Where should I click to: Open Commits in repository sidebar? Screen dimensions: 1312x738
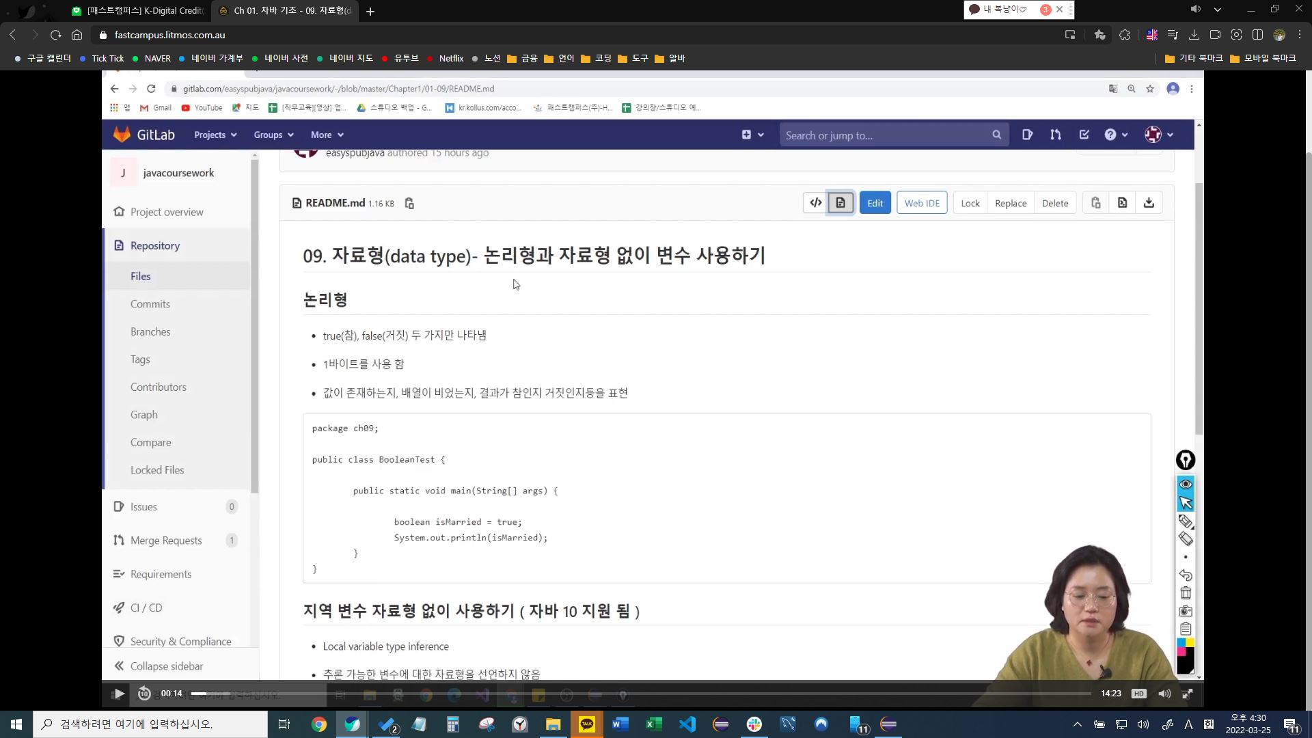point(150,304)
